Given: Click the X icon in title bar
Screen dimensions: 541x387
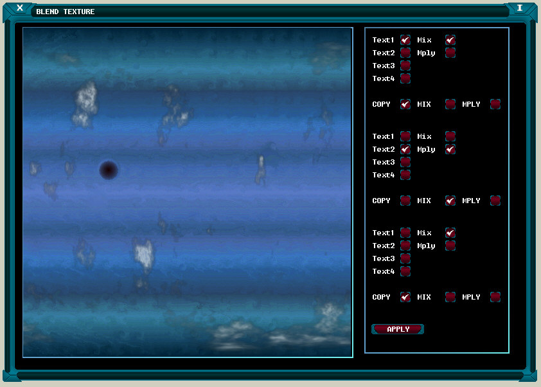Looking at the screenshot, I should pyautogui.click(x=20, y=8).
